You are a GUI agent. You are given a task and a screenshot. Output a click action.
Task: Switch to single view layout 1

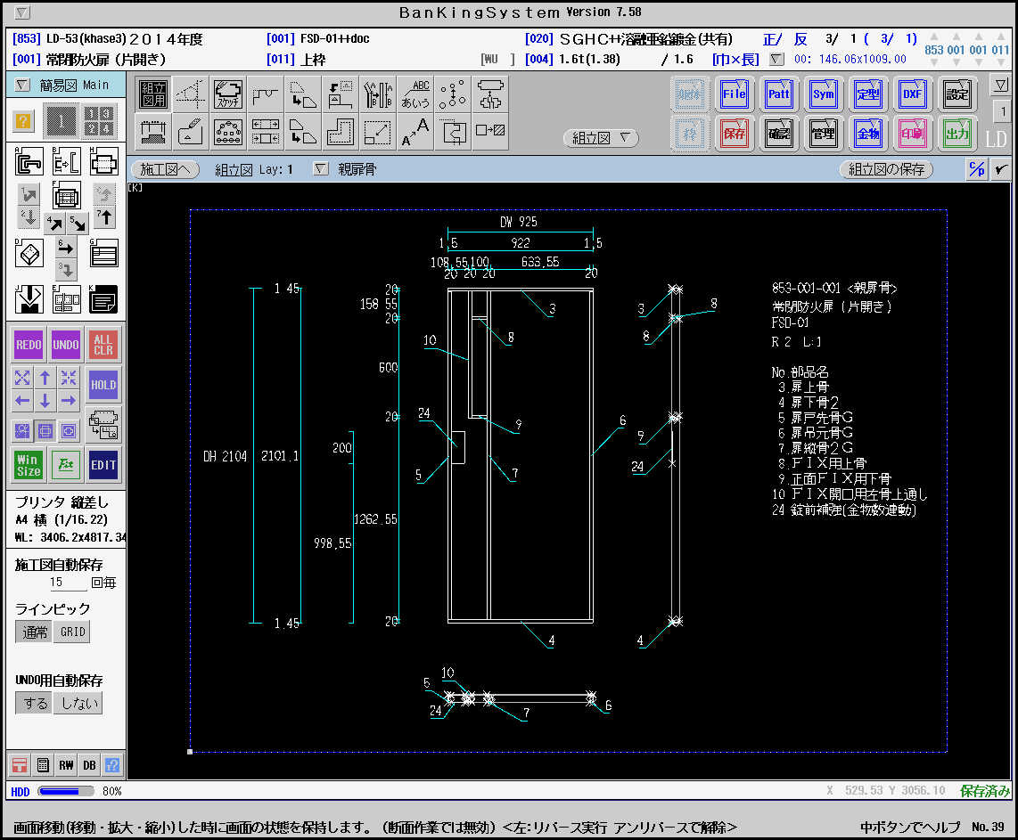point(61,120)
